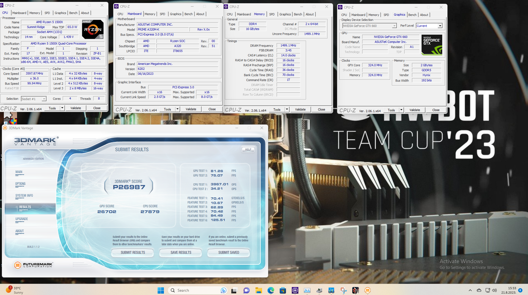Click the Mainboard CPU-Z window title icon
528x295 pixels.
click(116, 6)
